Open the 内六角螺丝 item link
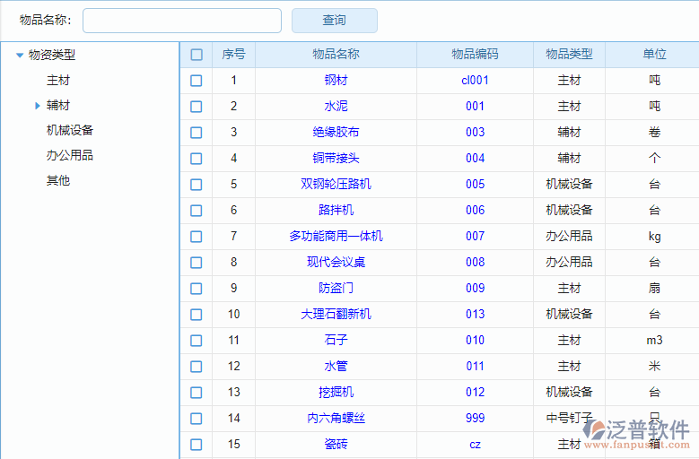The width and height of the screenshot is (699, 459). point(336,418)
